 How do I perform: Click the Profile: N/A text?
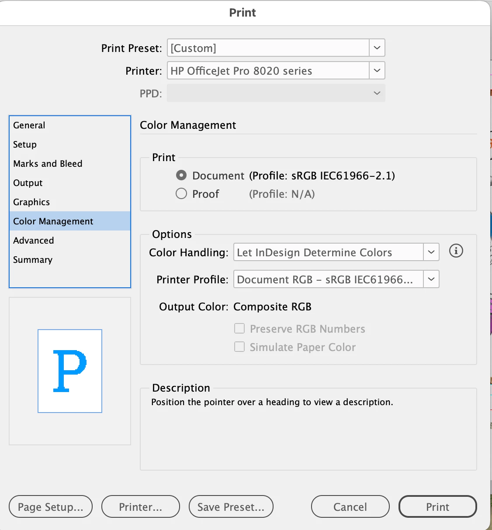(x=282, y=194)
